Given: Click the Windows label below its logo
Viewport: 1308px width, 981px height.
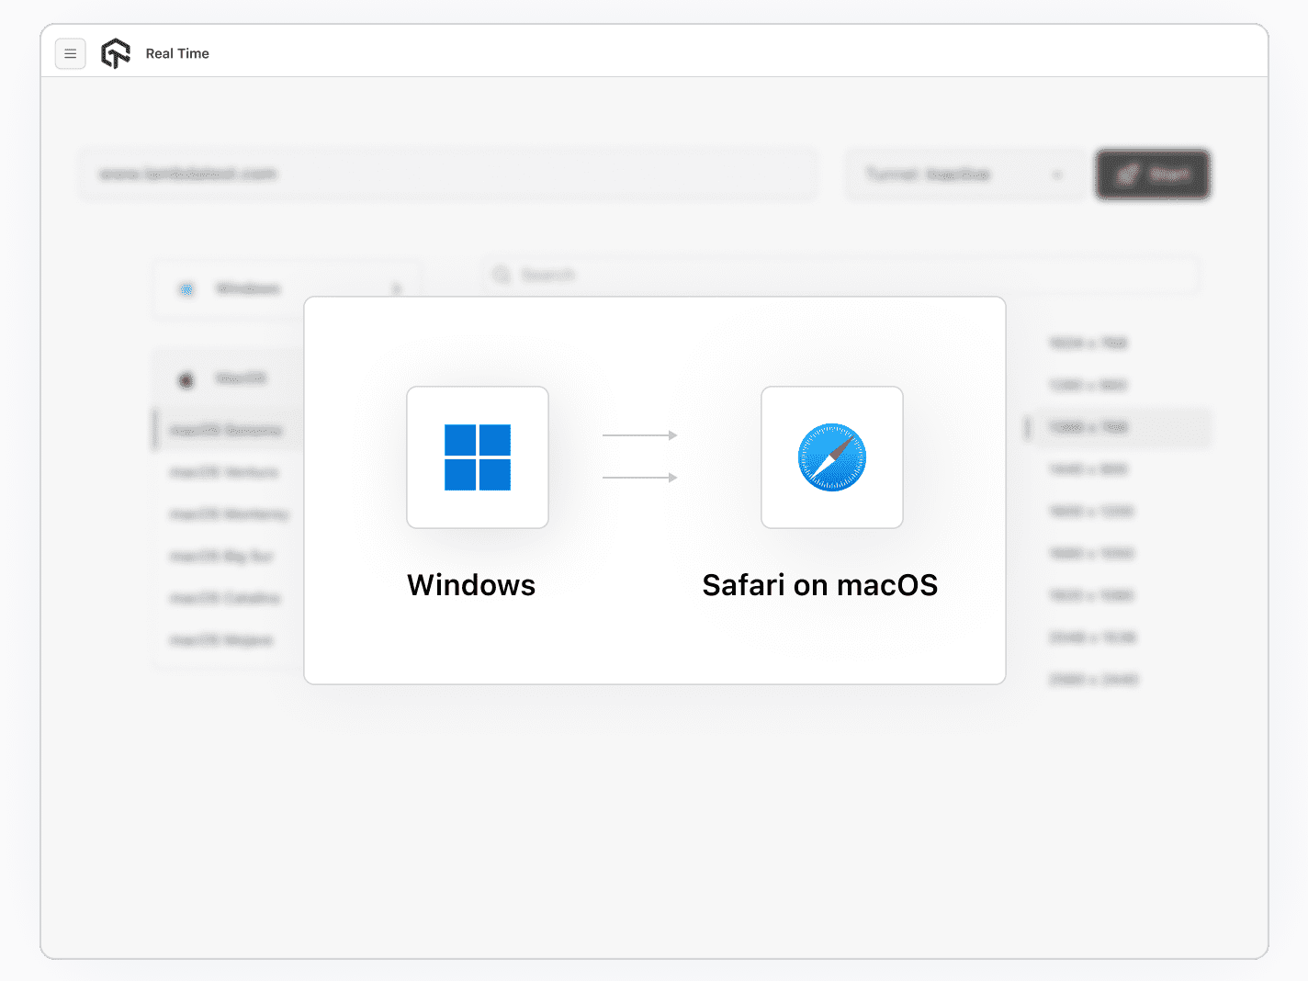Looking at the screenshot, I should click(471, 584).
